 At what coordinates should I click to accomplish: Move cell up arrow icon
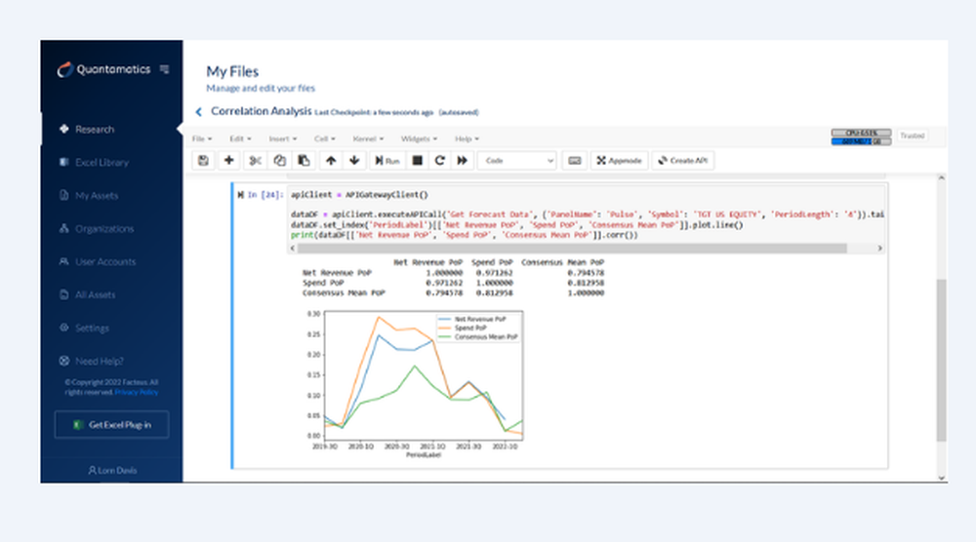pyautogui.click(x=331, y=161)
